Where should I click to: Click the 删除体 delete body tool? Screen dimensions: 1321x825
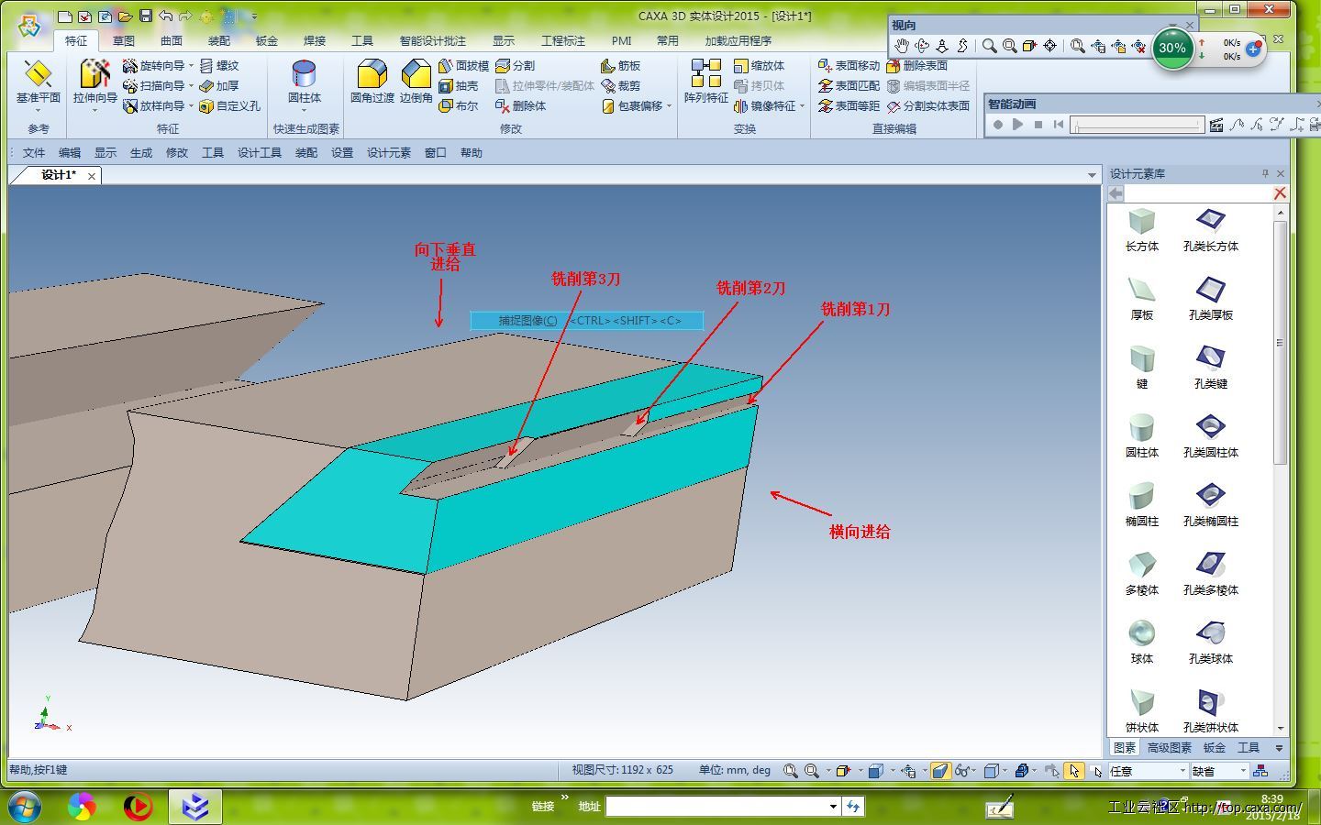tap(520, 106)
